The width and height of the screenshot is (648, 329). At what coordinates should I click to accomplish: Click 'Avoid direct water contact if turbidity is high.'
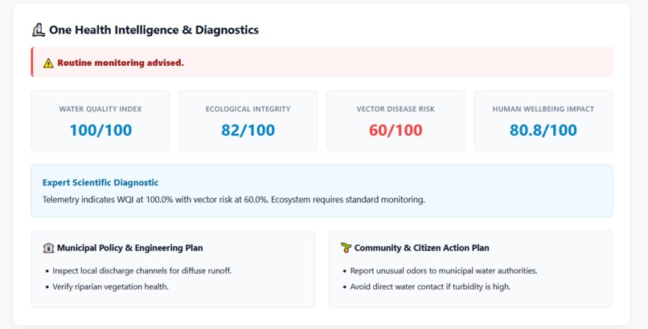[430, 287]
